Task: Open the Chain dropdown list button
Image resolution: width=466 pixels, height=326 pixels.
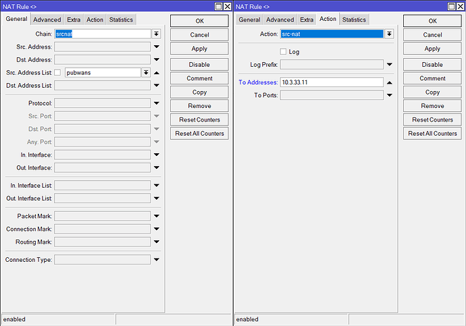Action: tap(156, 34)
